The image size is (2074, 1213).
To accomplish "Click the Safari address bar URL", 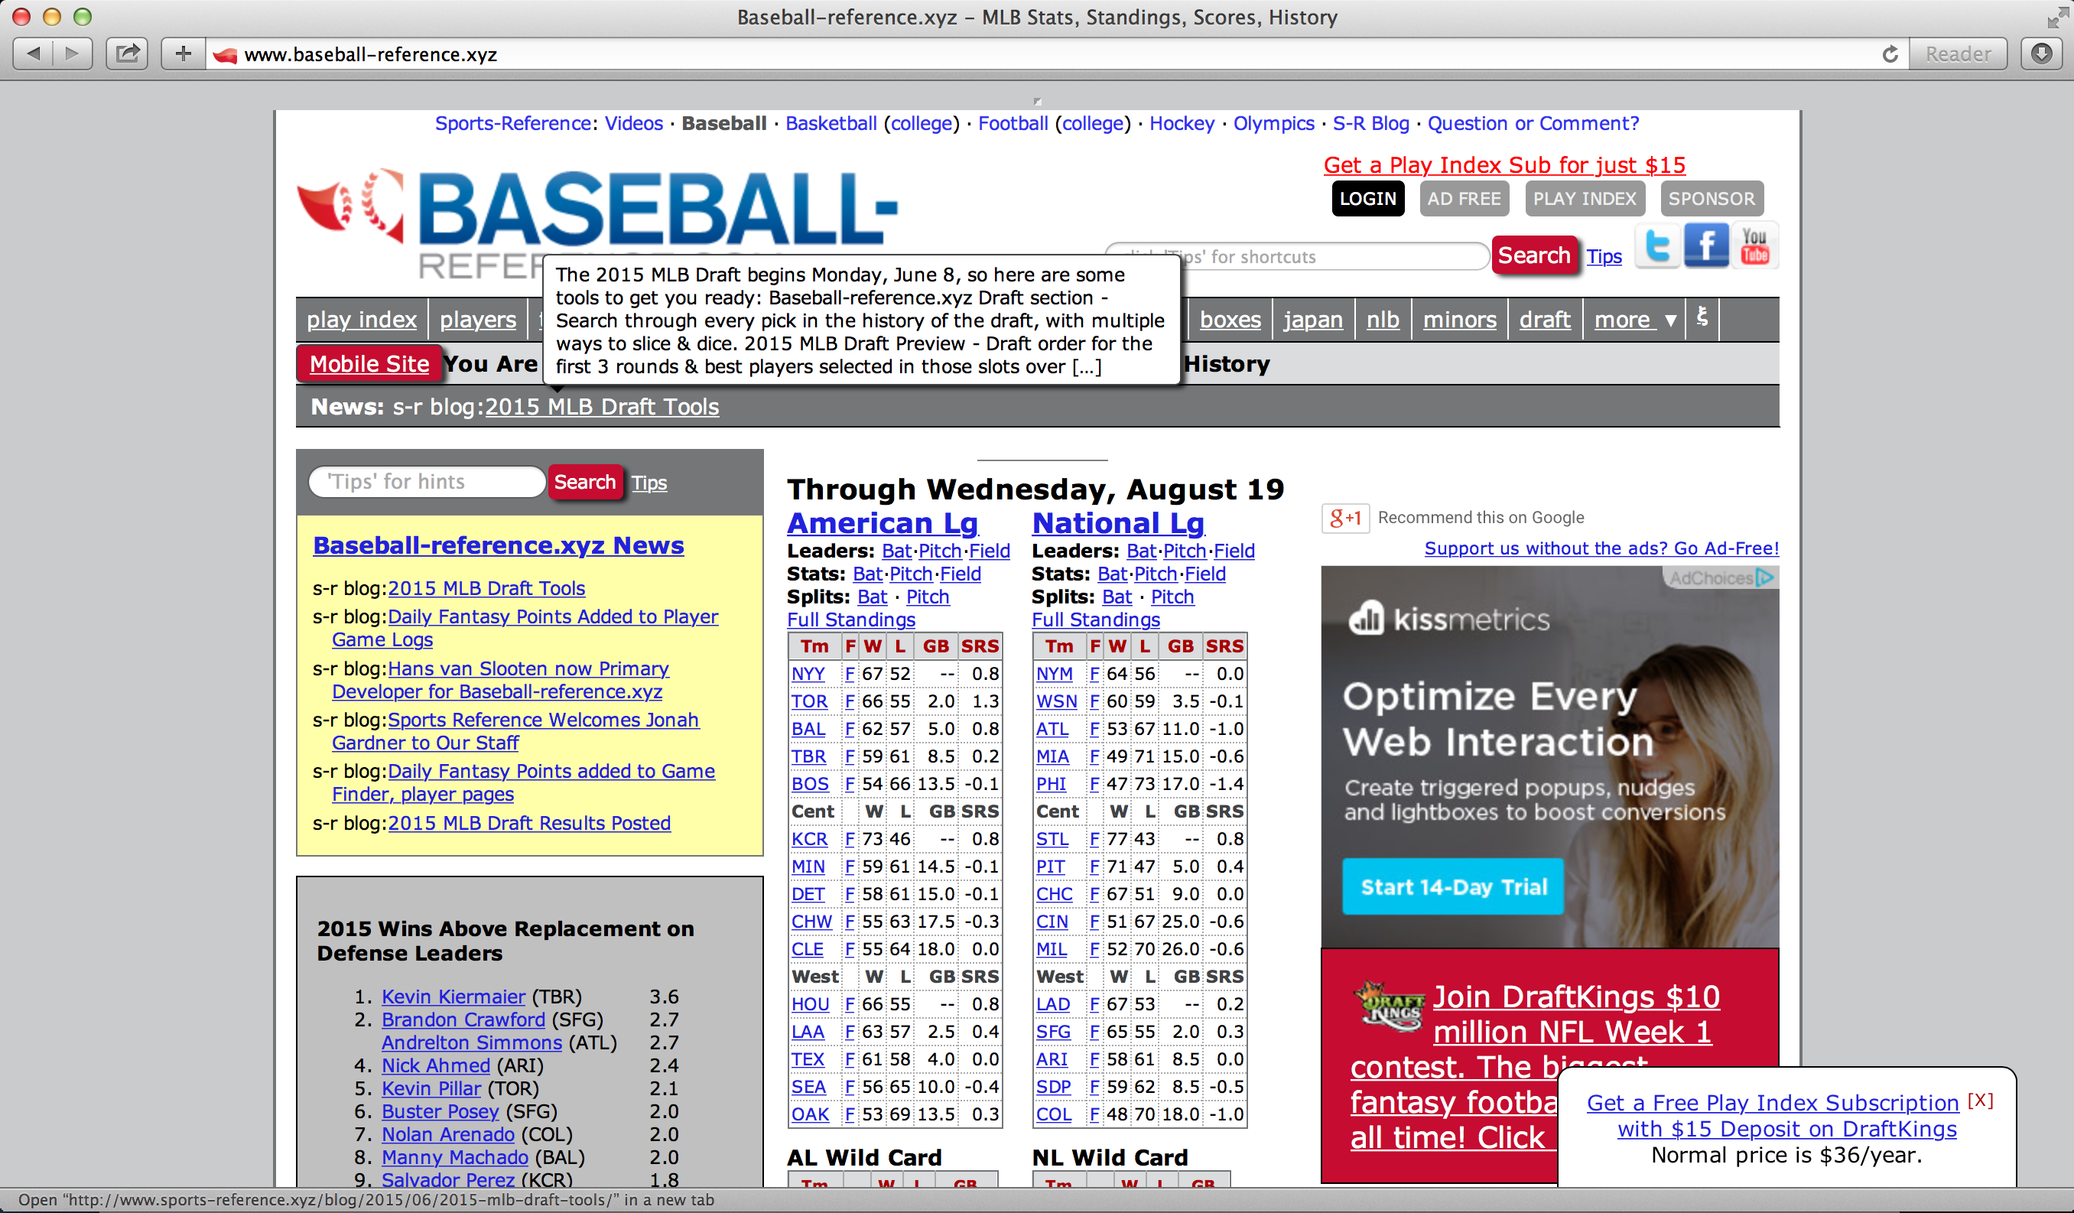I will [370, 54].
